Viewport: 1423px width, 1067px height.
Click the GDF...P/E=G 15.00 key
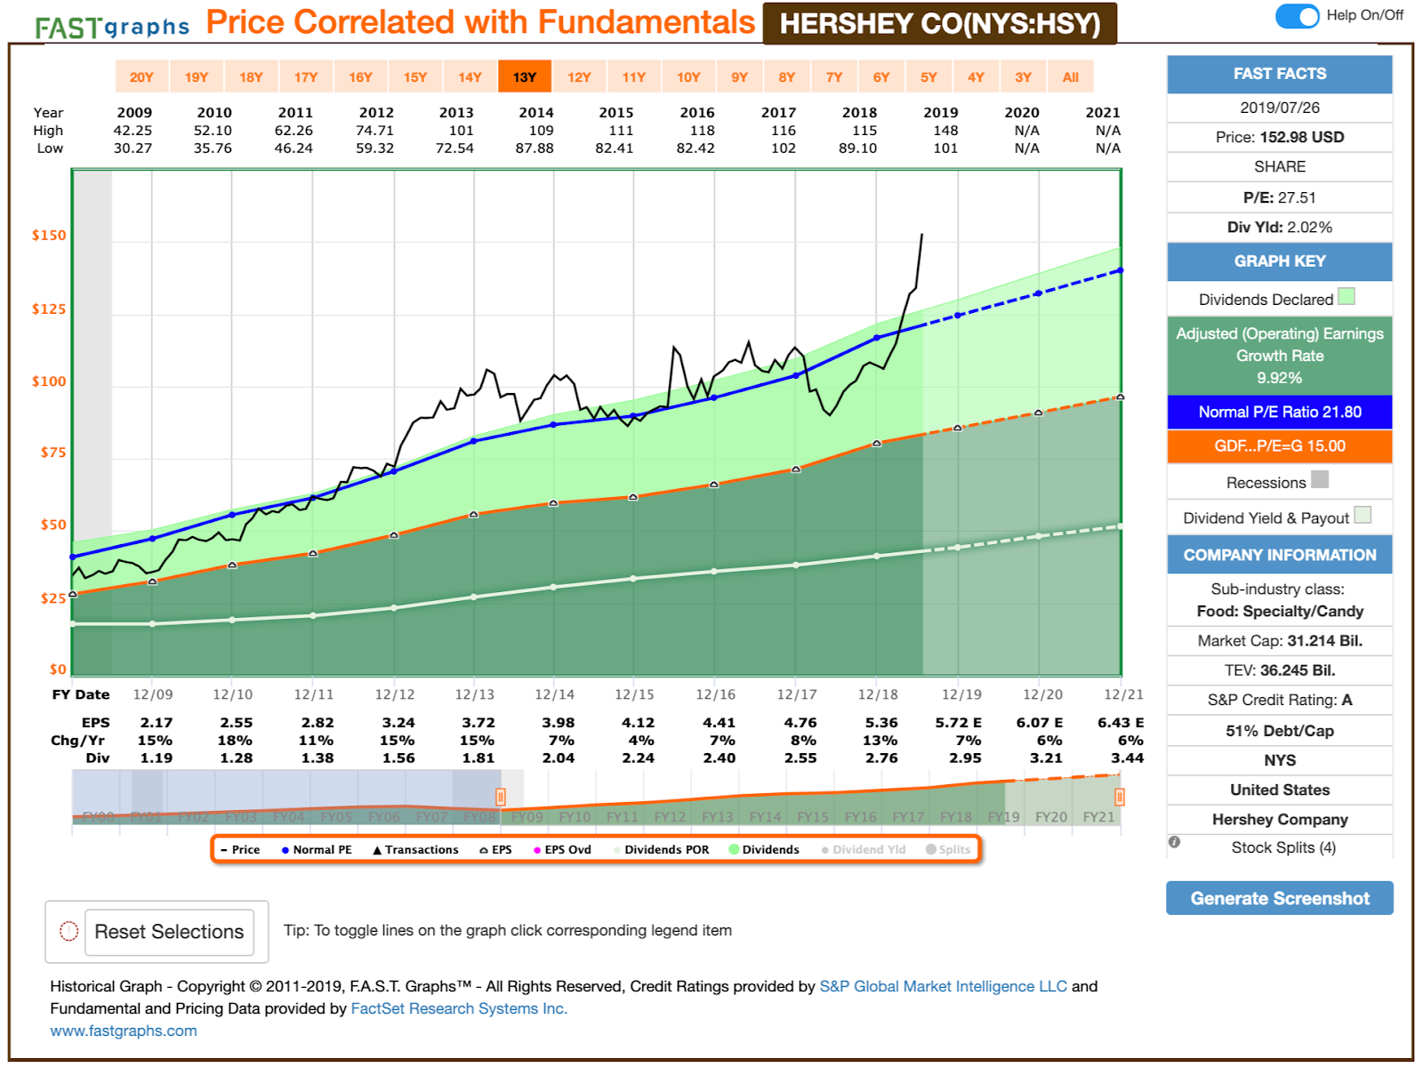point(1280,446)
